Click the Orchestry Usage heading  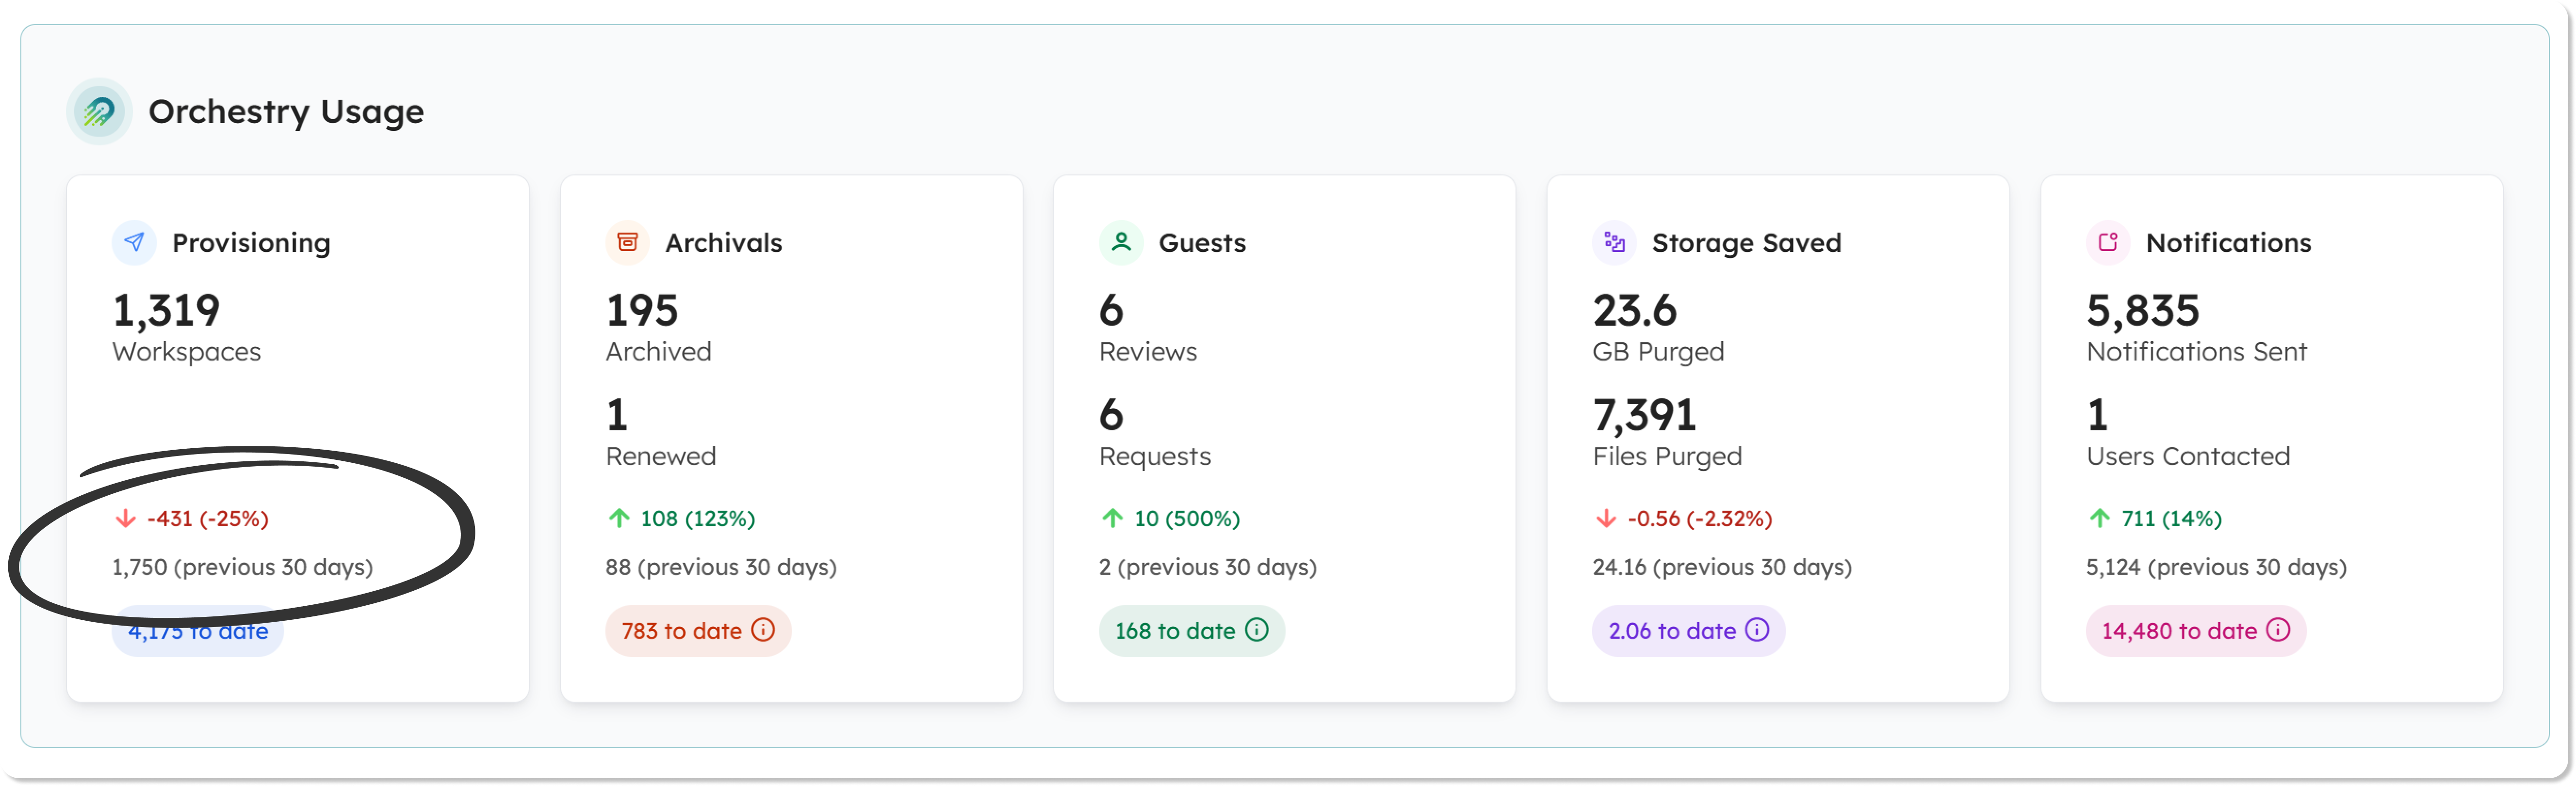(x=286, y=111)
